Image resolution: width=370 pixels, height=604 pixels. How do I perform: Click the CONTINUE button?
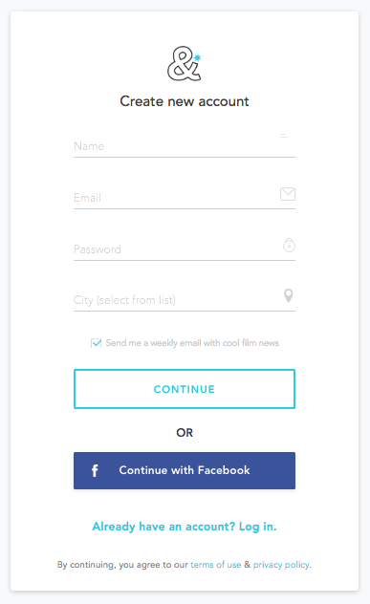click(x=185, y=389)
